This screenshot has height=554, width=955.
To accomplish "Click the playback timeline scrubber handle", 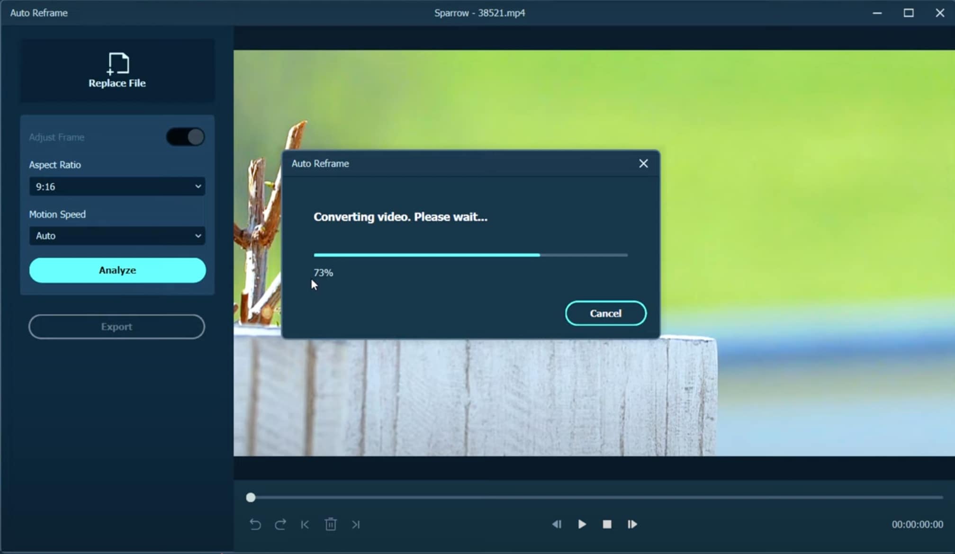I will [x=251, y=497].
